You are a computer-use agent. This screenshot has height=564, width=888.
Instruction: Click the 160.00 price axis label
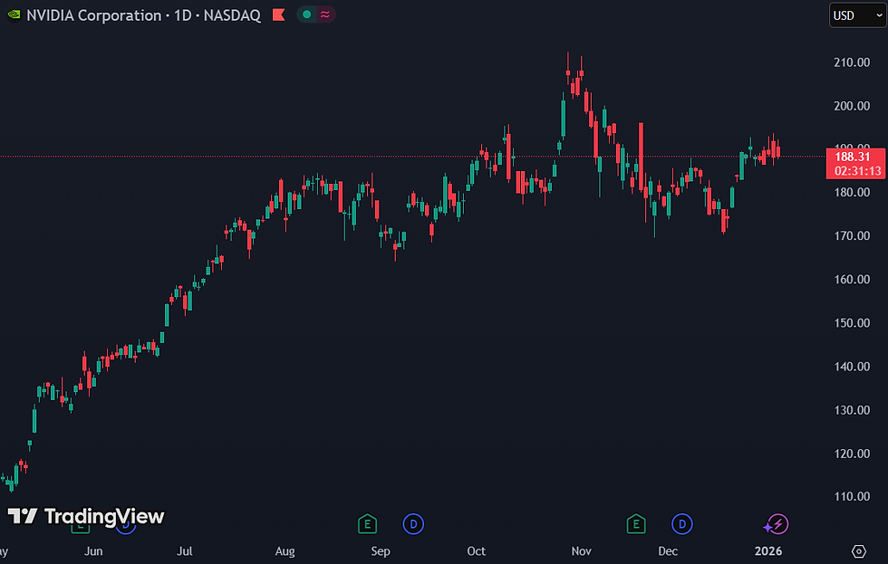(x=852, y=280)
